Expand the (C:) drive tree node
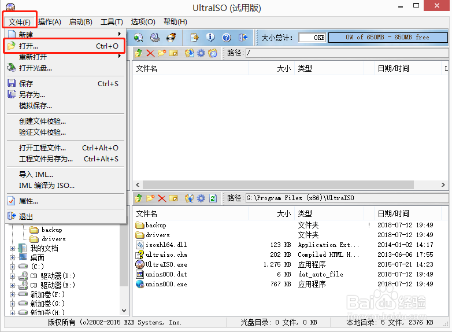This screenshot has height=332, width=452. [x=12, y=267]
